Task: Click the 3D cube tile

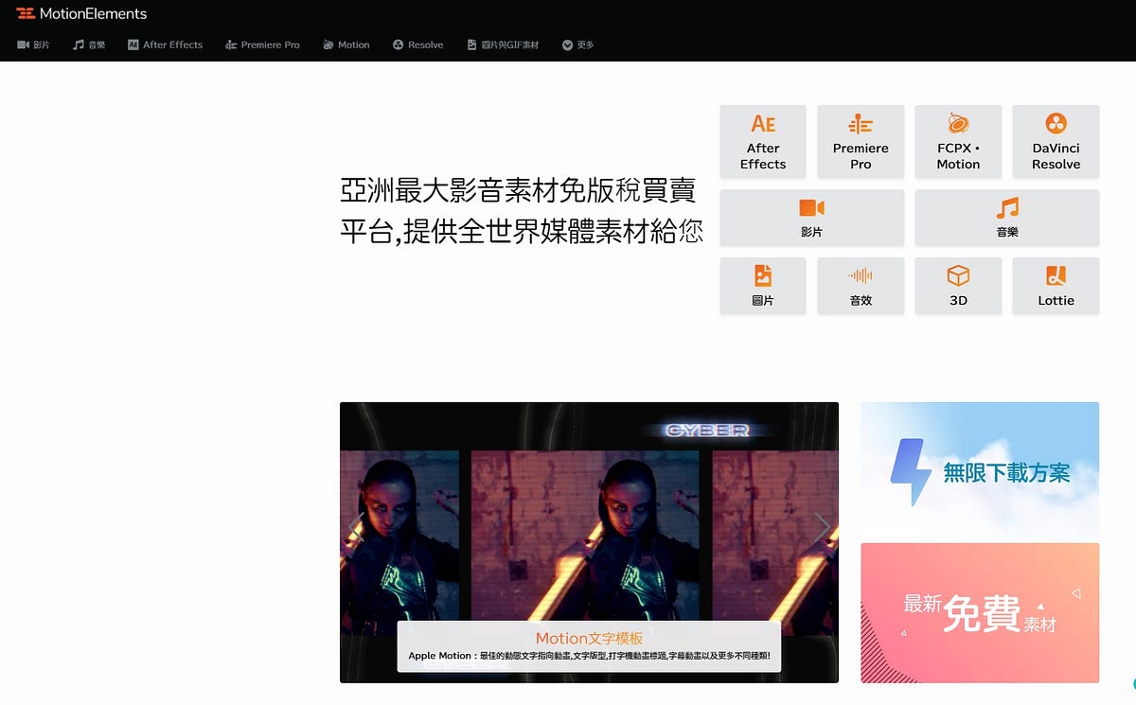Action: (x=958, y=286)
